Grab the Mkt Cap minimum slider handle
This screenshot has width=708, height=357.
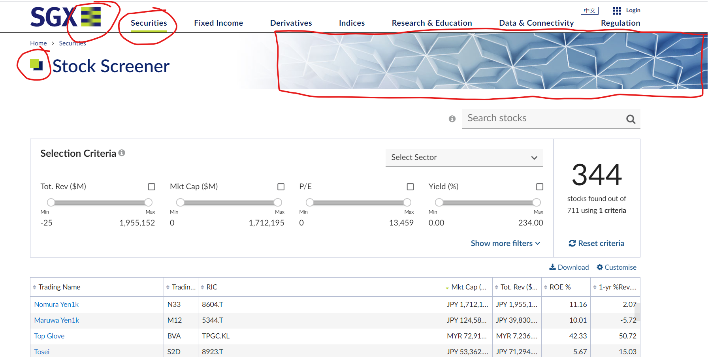pos(180,203)
